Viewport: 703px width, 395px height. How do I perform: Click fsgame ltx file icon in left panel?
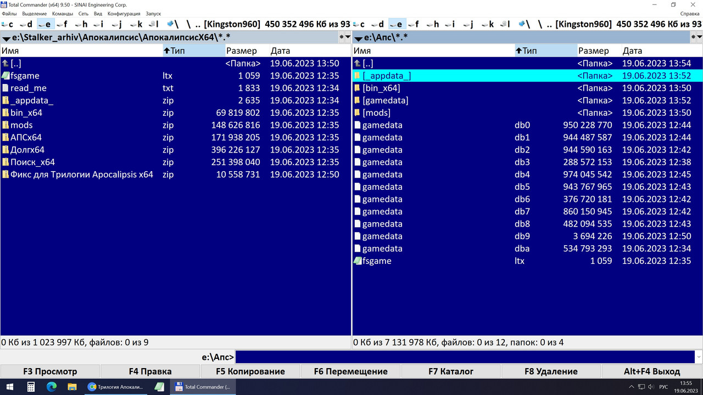click(5, 76)
